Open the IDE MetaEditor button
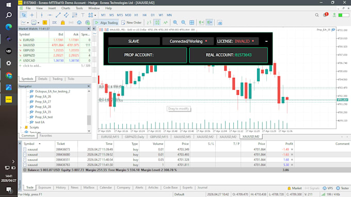351x197 pixels. click(54, 23)
